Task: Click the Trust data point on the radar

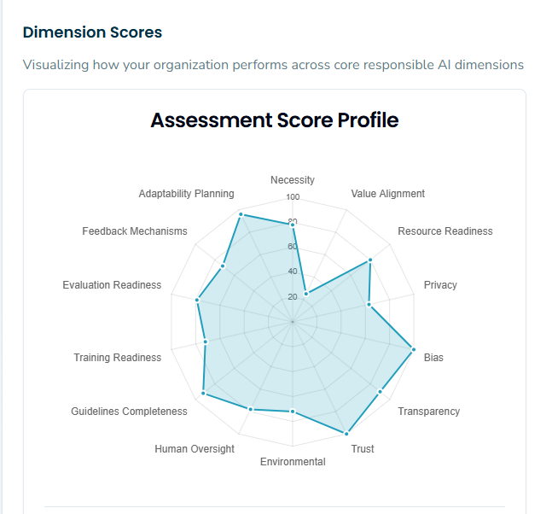Action: click(346, 433)
